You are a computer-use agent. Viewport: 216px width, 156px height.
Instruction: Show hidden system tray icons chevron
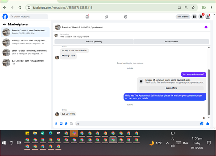coord(167,143)
